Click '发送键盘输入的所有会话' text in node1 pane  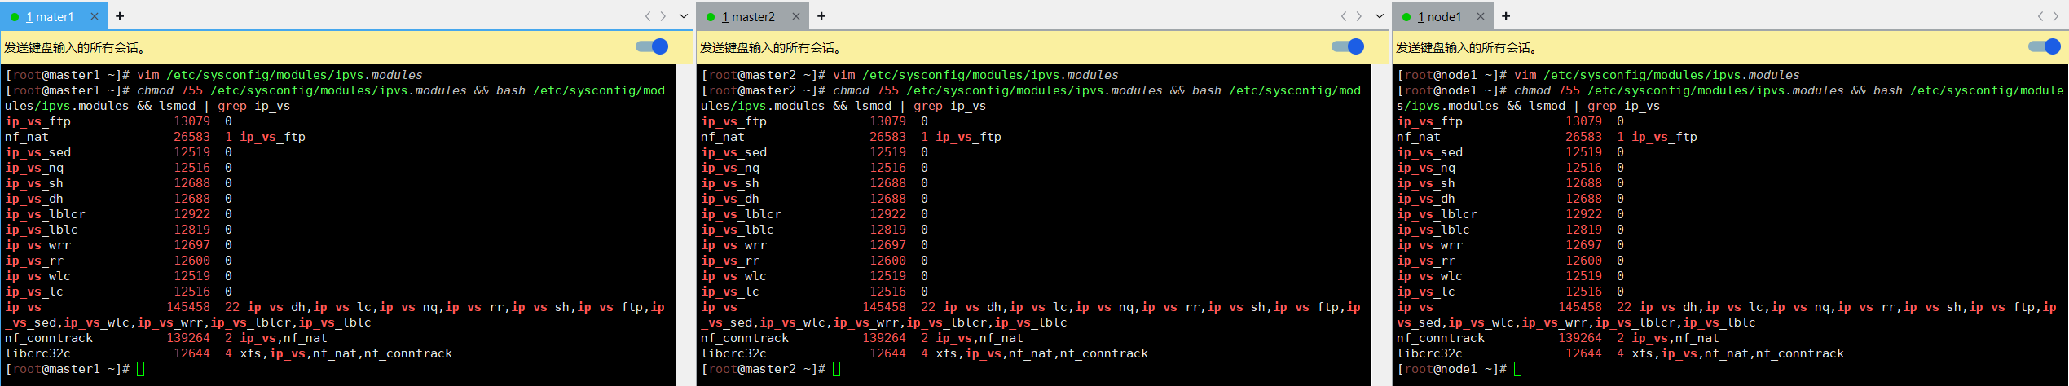pyautogui.click(x=1466, y=48)
